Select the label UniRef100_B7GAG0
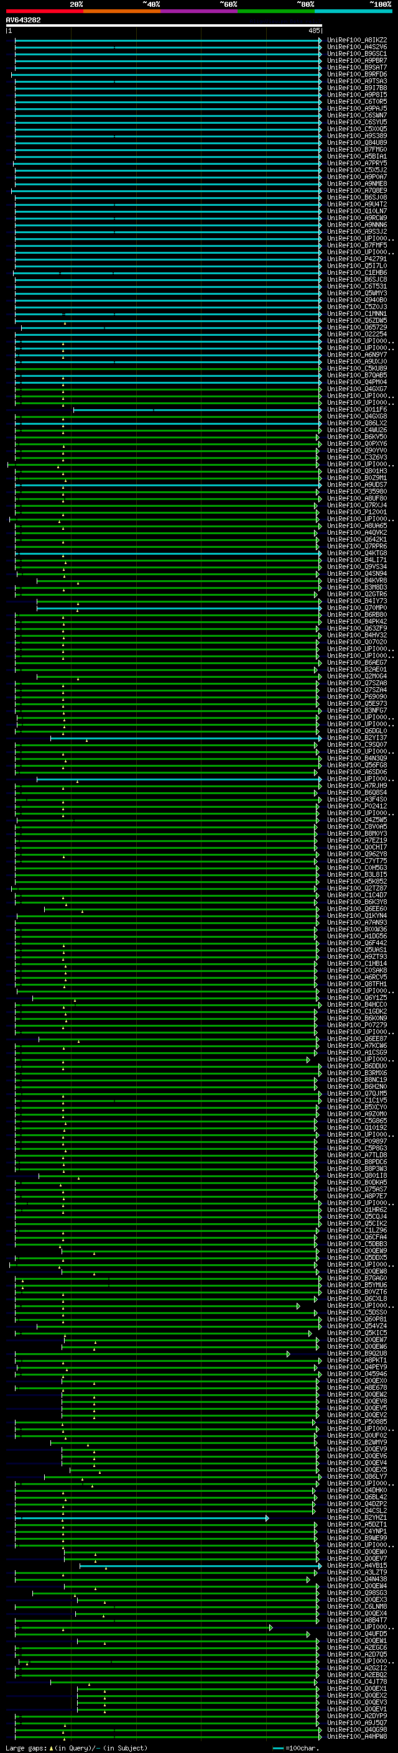 tap(357, 1279)
